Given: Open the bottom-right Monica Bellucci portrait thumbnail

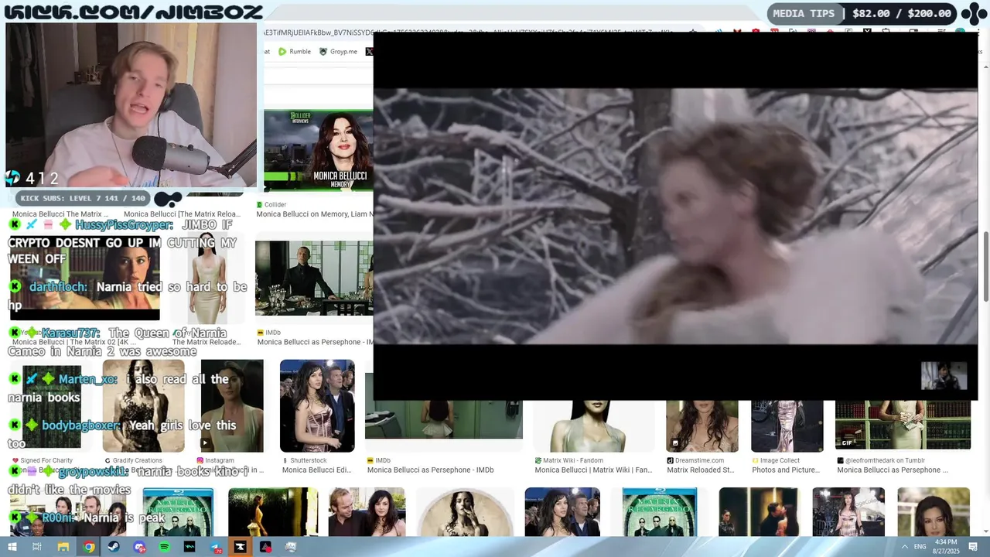Looking at the screenshot, I should [934, 511].
